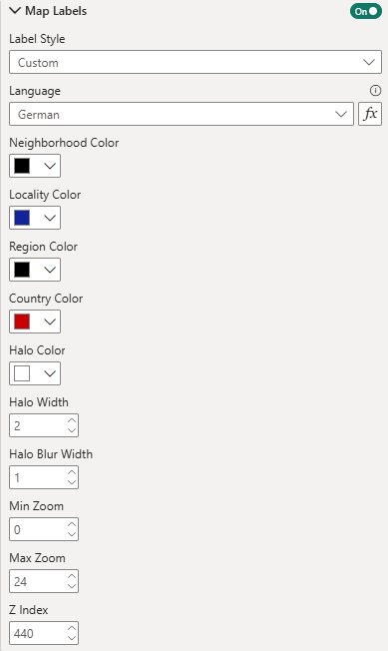
Task: Click the Max Zoom input field
Action: tap(38, 581)
